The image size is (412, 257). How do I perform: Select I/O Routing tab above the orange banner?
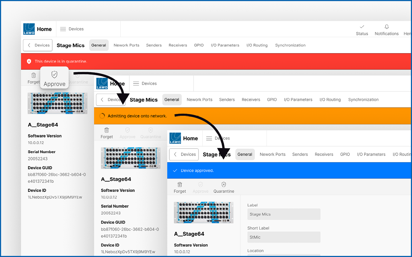pos(330,99)
